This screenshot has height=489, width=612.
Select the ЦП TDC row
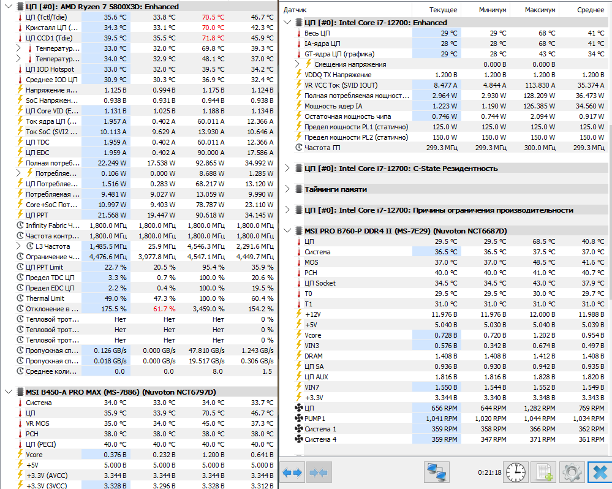tap(146, 142)
